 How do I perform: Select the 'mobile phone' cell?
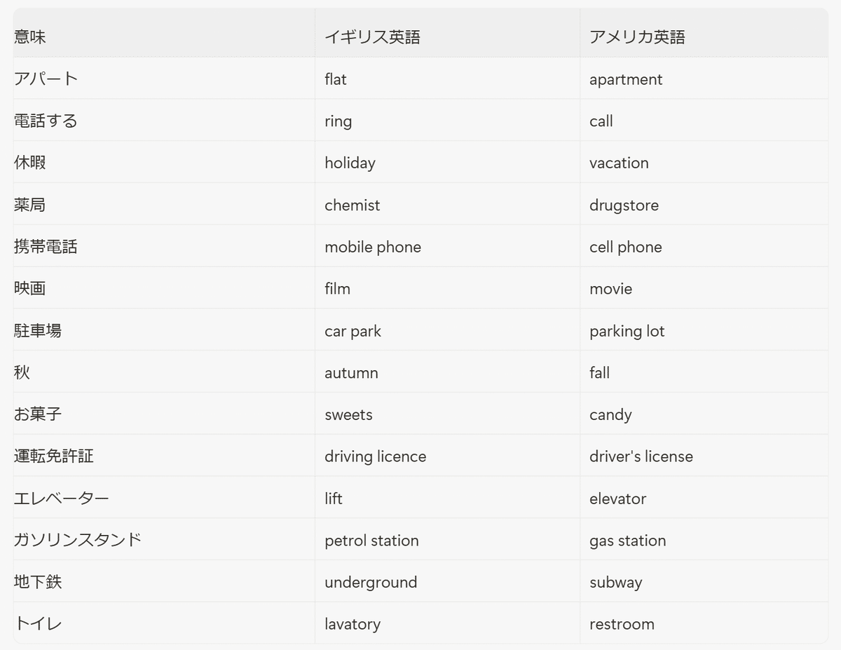(373, 247)
